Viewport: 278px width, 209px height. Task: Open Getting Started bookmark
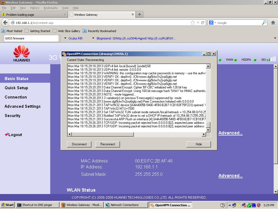(x=37, y=31)
